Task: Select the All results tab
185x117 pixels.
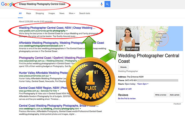Action: pos(20,13)
